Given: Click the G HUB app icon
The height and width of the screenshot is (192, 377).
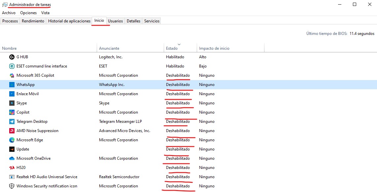Looking at the screenshot, I should (x=12, y=57).
